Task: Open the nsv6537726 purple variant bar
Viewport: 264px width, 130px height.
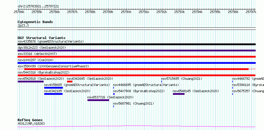Action: tap(98, 100)
